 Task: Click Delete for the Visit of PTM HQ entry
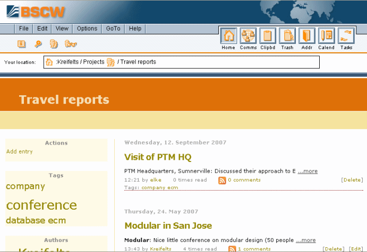point(352,180)
